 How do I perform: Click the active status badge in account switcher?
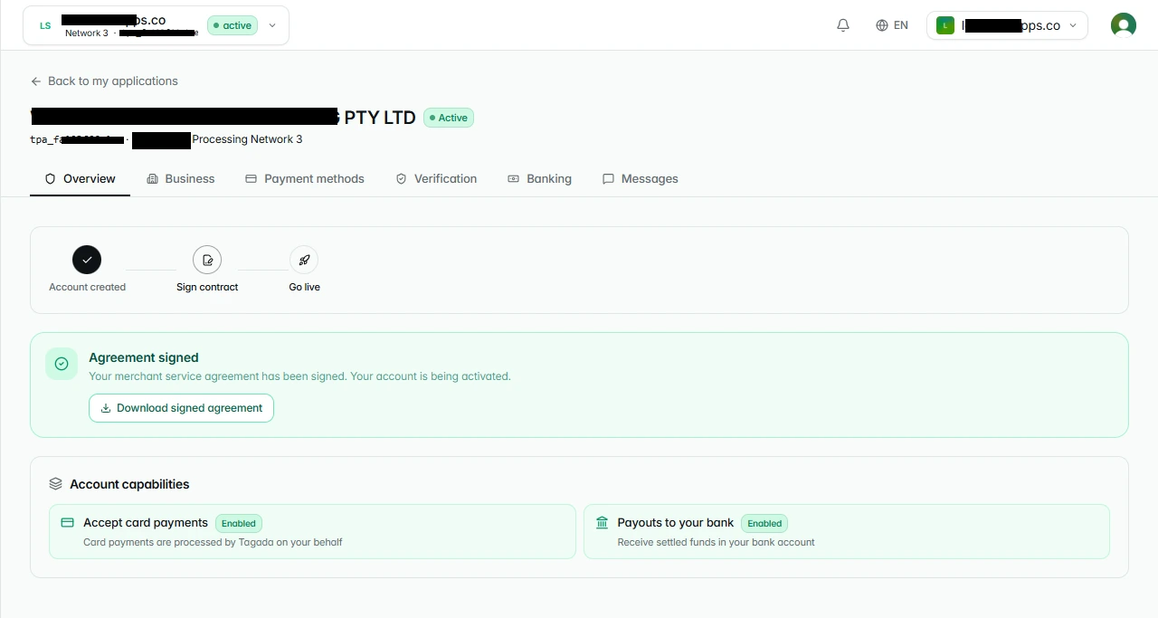[233, 25]
